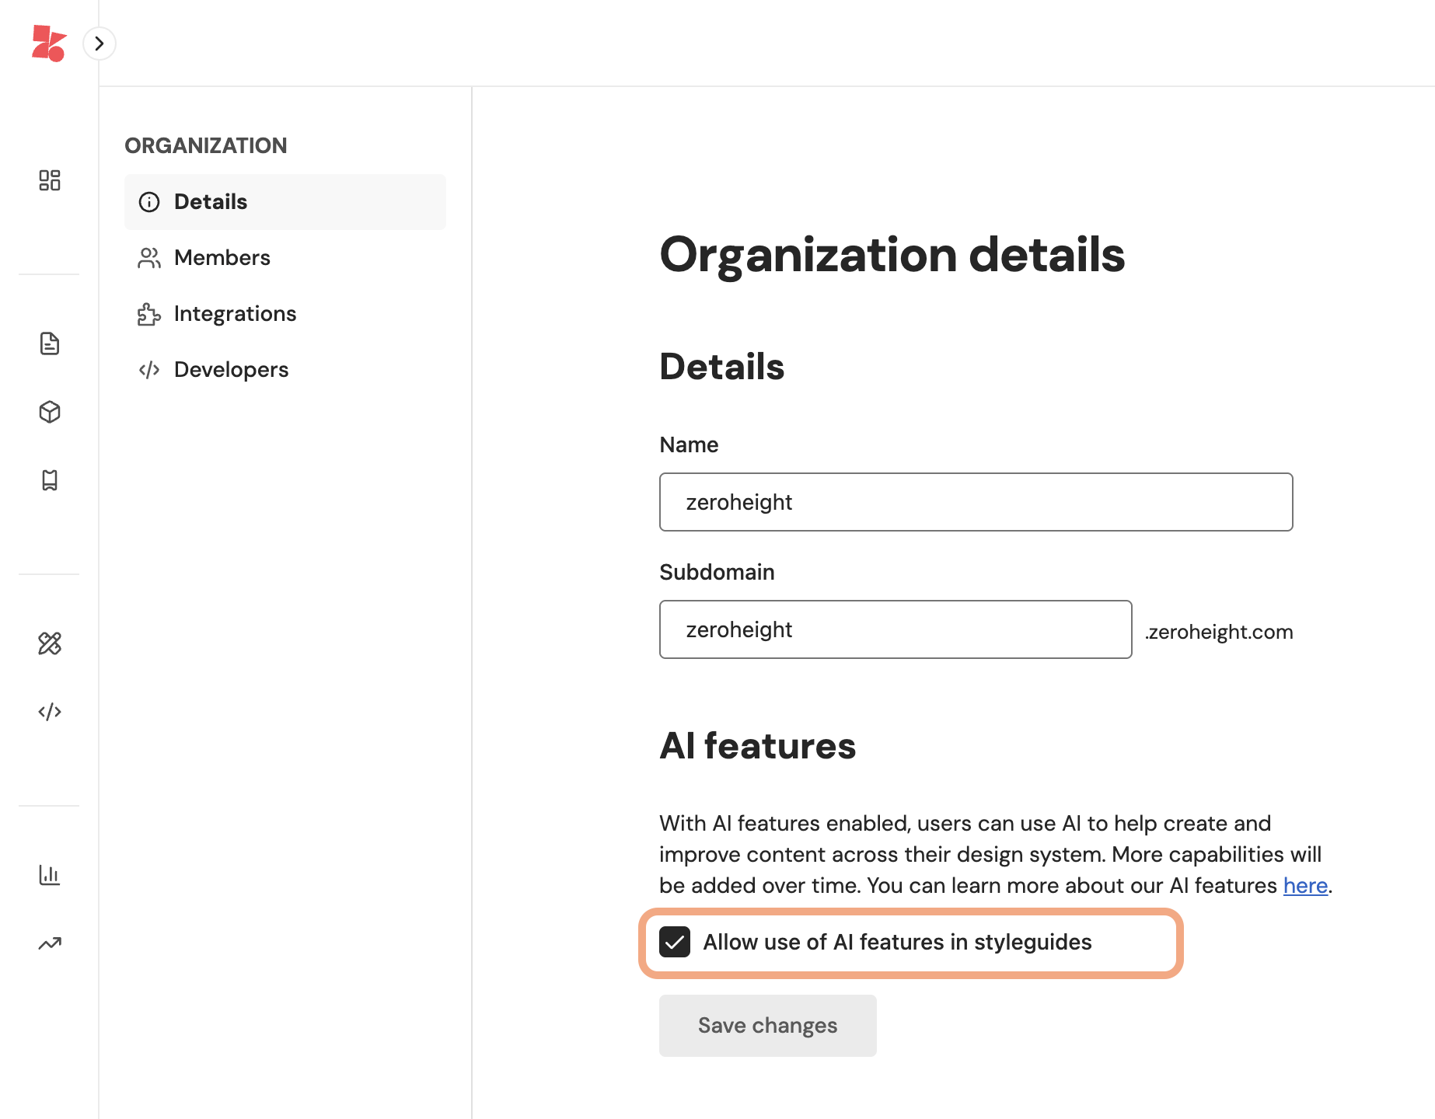Expand the sidebar with chevron arrow

(100, 44)
